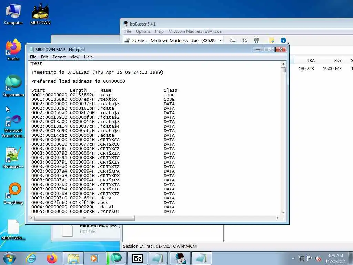The width and height of the screenshot is (353, 265).
Task: Open the Action Center flag icon
Action: (310, 258)
